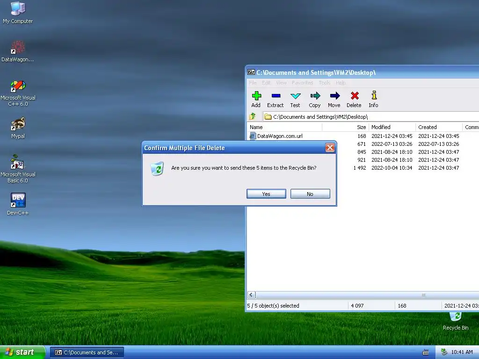479x359 pixels.
Task: Sort by the Size column header
Action: point(346,127)
